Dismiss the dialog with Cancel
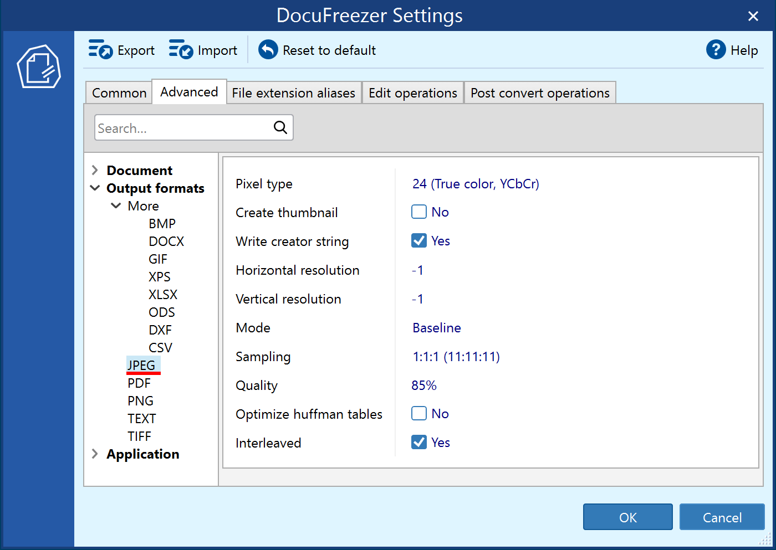Image resolution: width=776 pixels, height=550 pixels. click(x=722, y=517)
